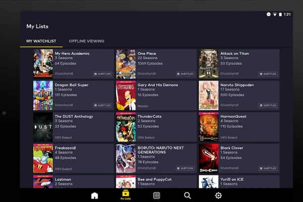303x202 pixels.
Task: Select the My Hero Academia title
Action: pyautogui.click(x=72, y=54)
